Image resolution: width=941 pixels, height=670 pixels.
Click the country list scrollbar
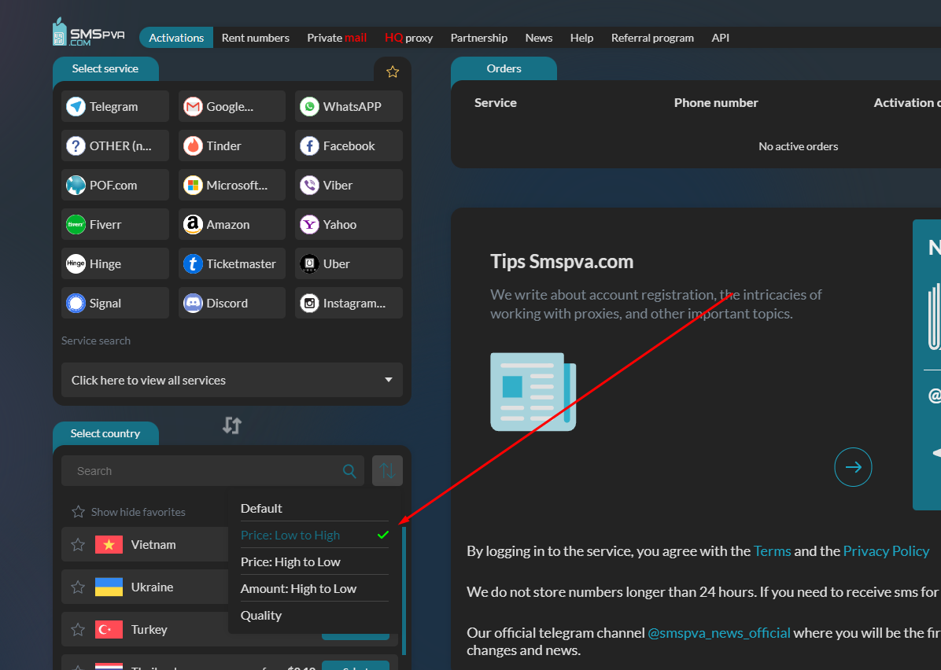[404, 591]
